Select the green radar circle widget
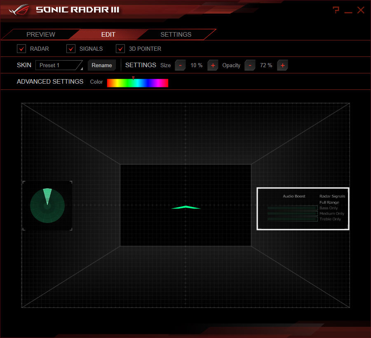The width and height of the screenshot is (371, 338). coord(47,206)
